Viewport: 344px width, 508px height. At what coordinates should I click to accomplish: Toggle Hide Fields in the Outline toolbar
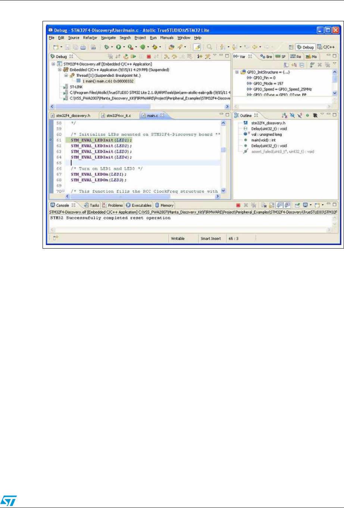coord(293,115)
